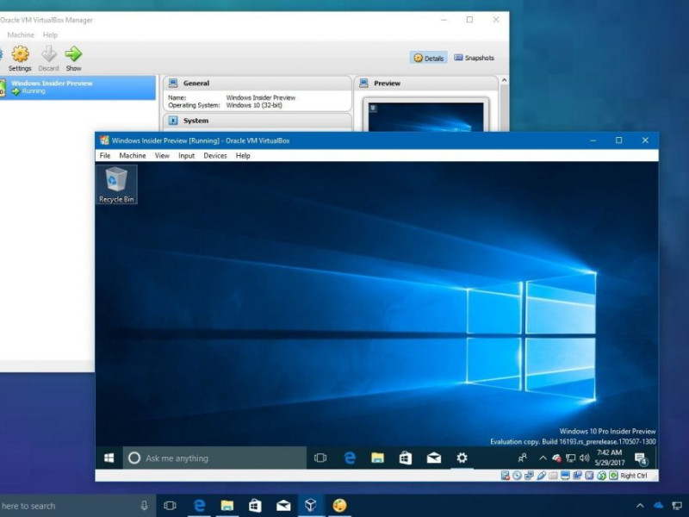Click video capture icon in VM status bar
This screenshot has width=689, height=517.
point(577,476)
